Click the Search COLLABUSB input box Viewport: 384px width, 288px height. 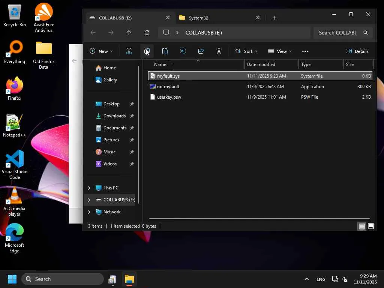[337, 33]
